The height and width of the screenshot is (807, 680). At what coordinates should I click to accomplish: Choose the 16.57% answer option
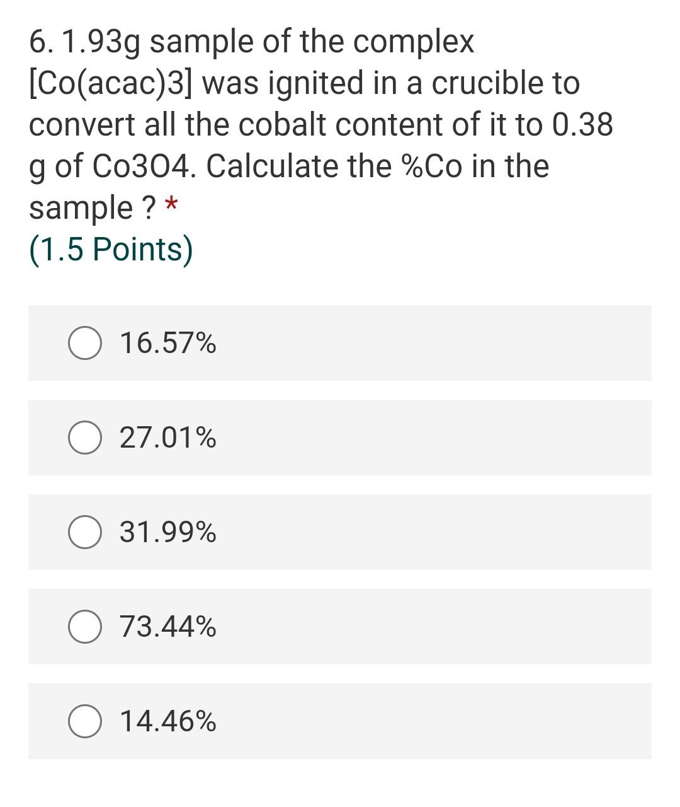167,342
